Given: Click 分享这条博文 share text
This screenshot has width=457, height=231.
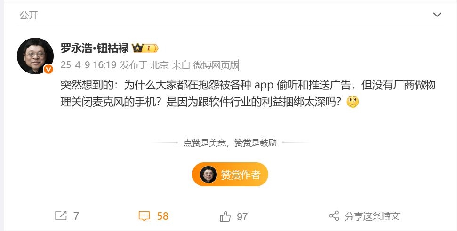Looking at the screenshot, I should click(372, 216).
